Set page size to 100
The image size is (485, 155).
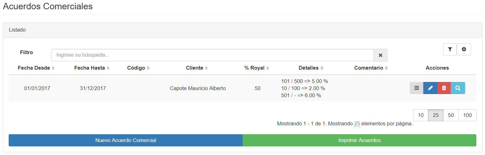coord(467,115)
